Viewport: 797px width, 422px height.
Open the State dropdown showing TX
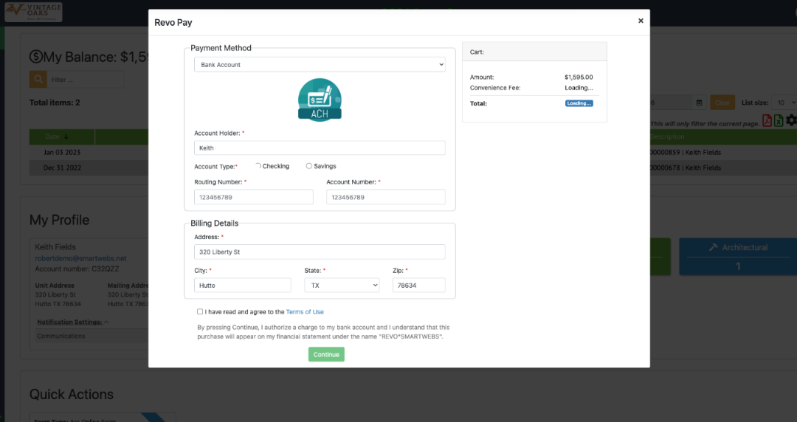click(342, 285)
